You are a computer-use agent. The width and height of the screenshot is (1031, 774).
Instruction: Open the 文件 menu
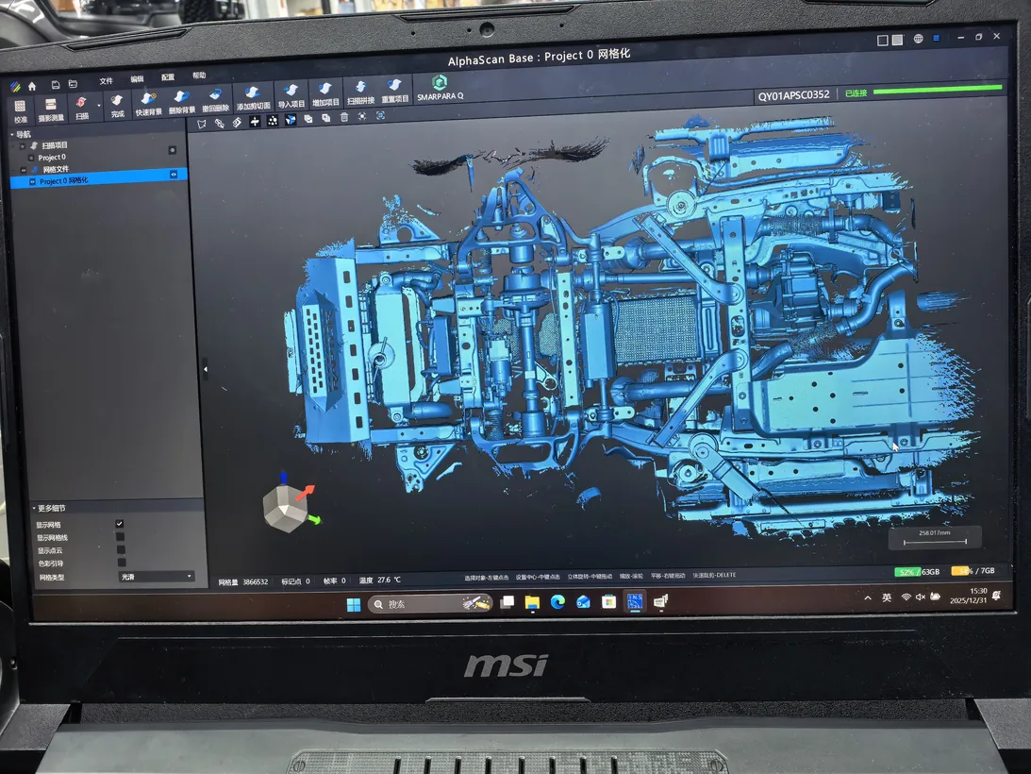tap(107, 80)
